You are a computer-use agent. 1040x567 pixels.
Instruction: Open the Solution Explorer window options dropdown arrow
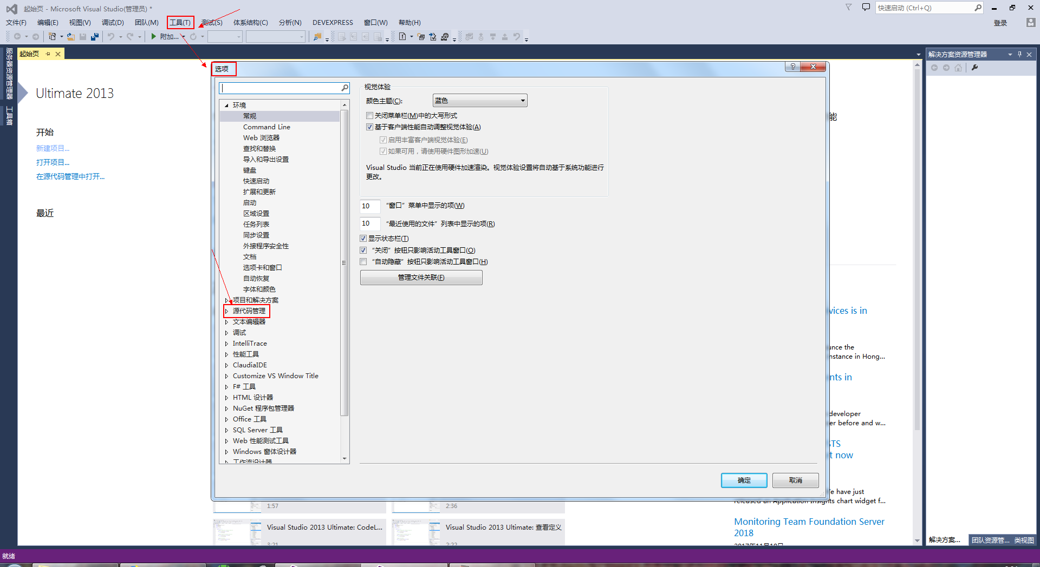1010,55
